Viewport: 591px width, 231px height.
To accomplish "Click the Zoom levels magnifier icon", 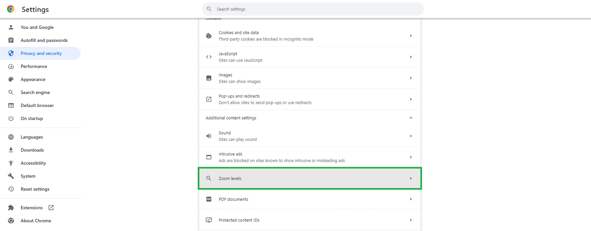I will tap(208, 178).
